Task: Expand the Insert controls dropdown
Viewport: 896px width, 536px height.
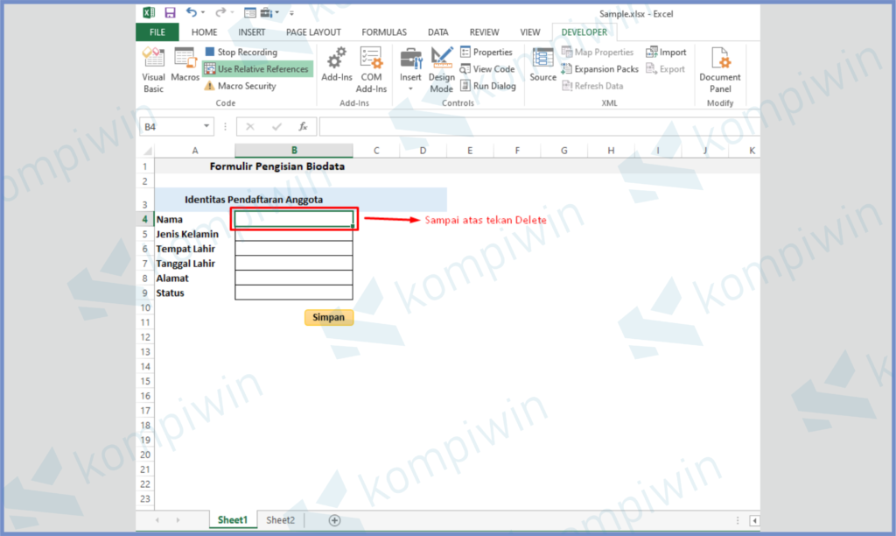Action: (410, 88)
